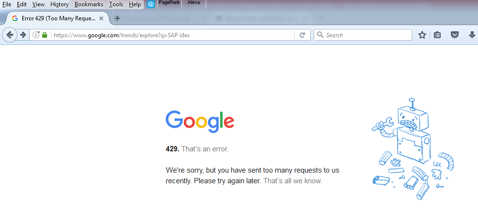Click the "That's an error." text
This screenshot has width=478, height=220.
click(x=205, y=149)
